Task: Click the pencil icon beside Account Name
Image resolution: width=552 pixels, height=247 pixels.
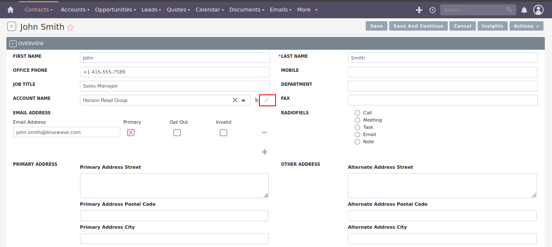Action: pos(267,100)
